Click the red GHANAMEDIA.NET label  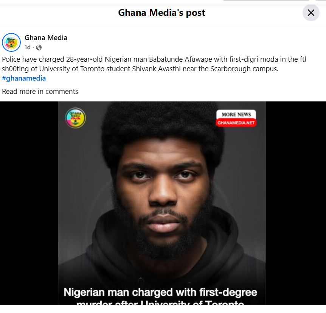236,123
